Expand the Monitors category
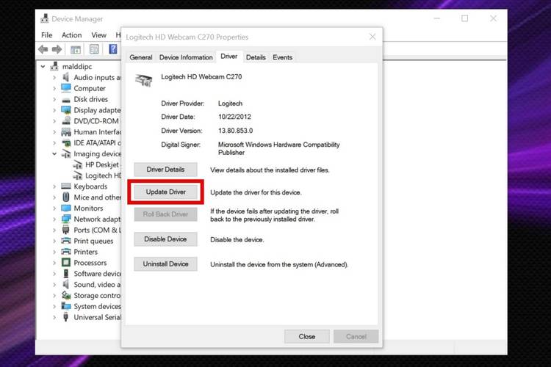The height and width of the screenshot is (367, 551). [54, 208]
